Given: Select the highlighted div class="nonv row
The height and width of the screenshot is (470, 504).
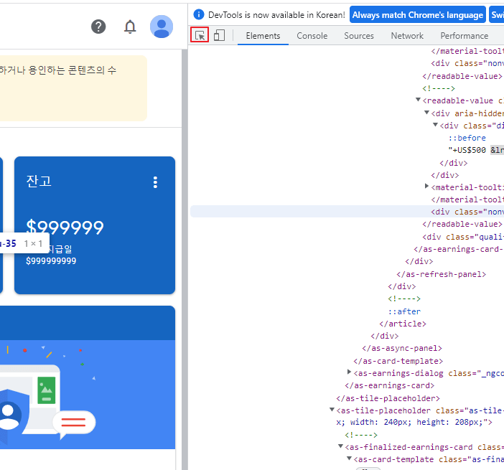Looking at the screenshot, I should tap(347, 212).
